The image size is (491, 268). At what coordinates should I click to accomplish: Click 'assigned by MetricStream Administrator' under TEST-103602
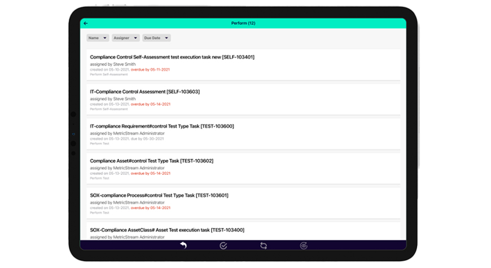[x=127, y=168]
